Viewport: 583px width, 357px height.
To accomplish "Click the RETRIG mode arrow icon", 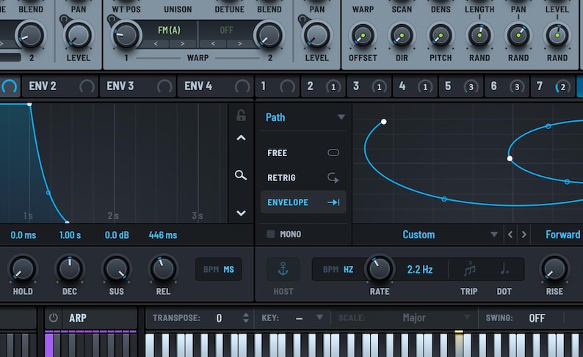I will (x=333, y=177).
